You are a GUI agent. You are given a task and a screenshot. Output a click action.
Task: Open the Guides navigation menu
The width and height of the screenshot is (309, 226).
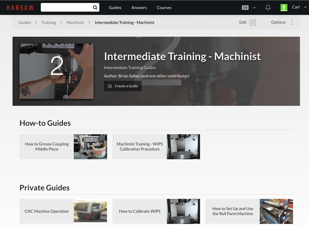pyautogui.click(x=115, y=7)
